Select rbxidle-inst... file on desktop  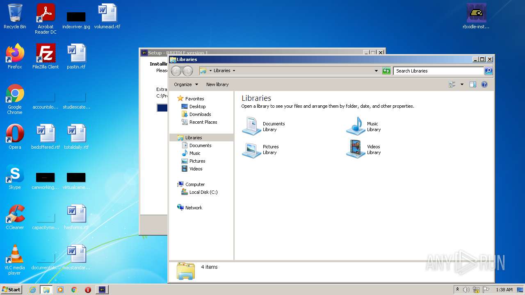point(476,16)
